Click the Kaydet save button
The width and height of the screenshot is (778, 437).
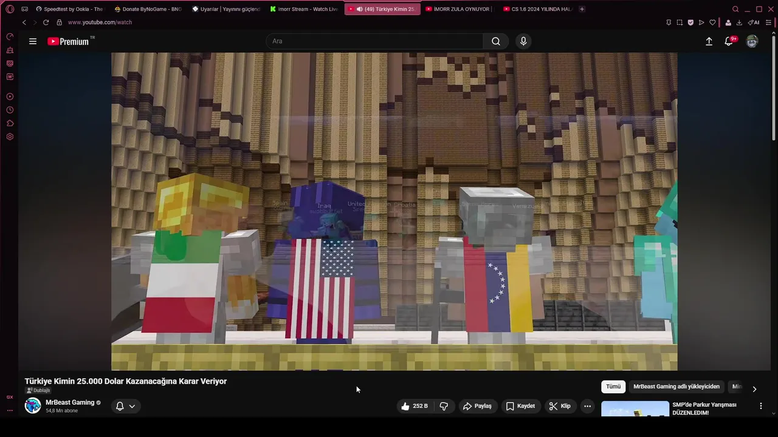tap(520, 406)
